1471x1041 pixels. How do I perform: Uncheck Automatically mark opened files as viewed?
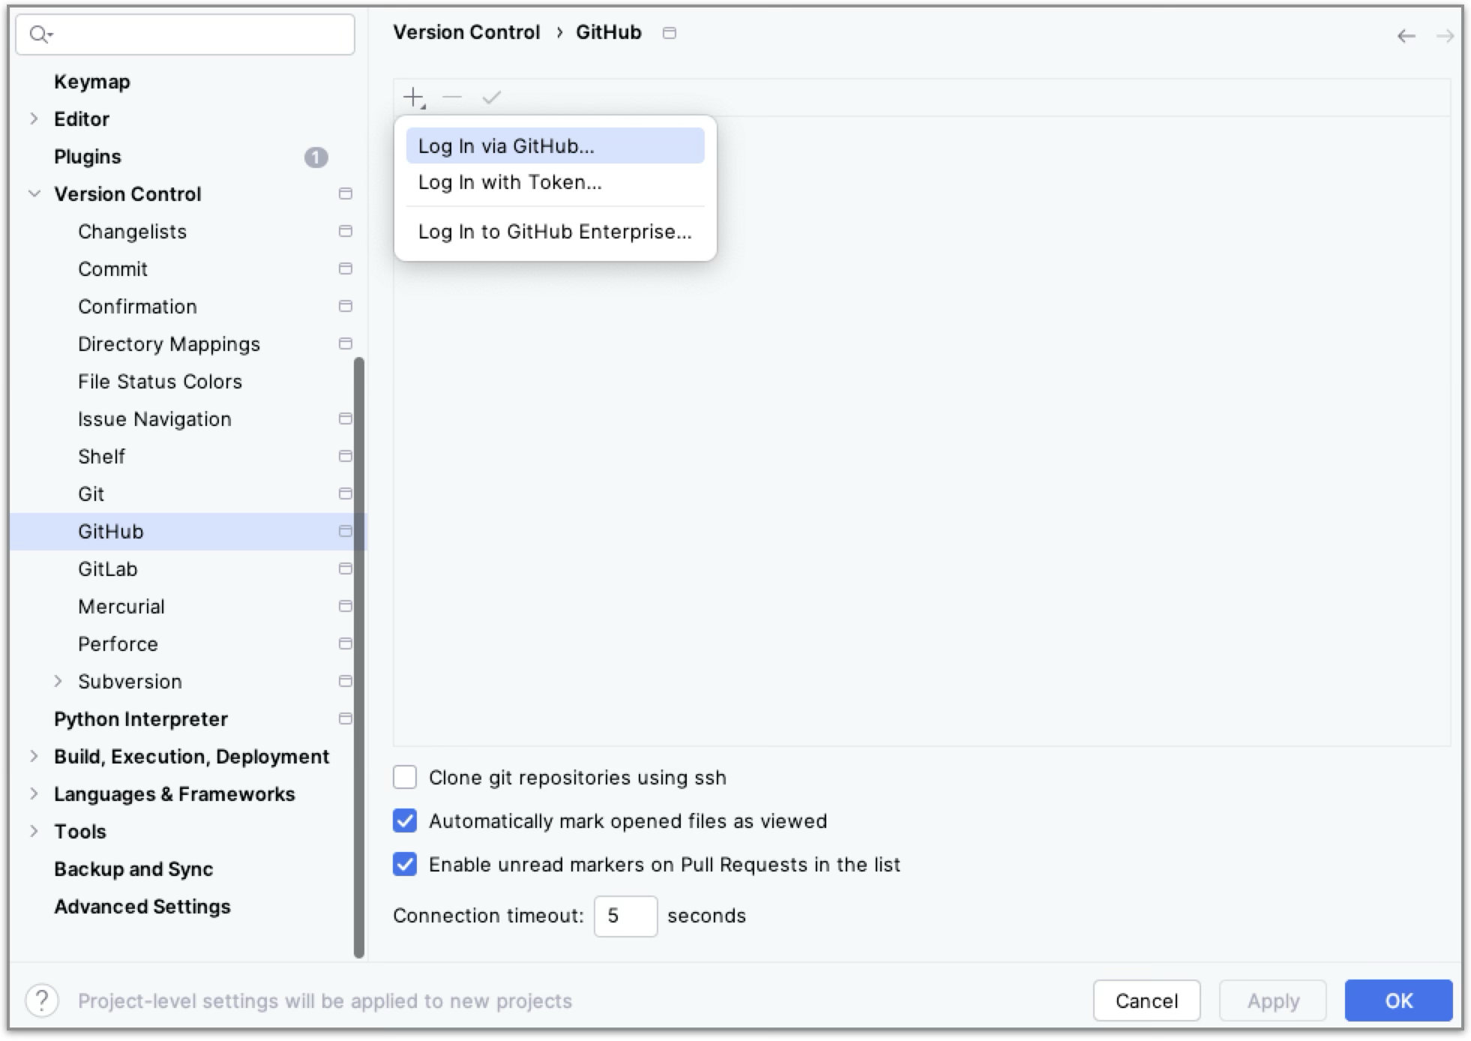point(405,820)
